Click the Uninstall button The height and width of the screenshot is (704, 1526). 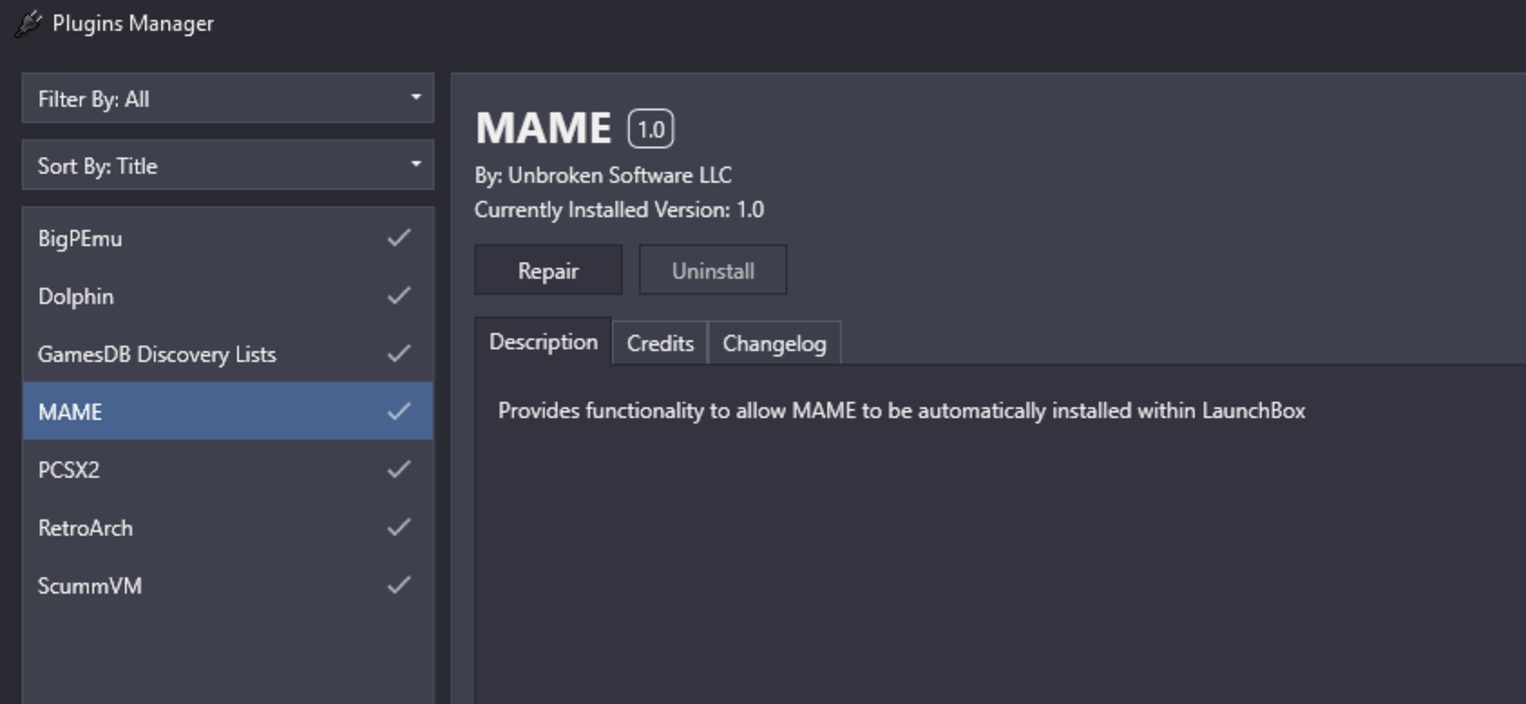(713, 270)
